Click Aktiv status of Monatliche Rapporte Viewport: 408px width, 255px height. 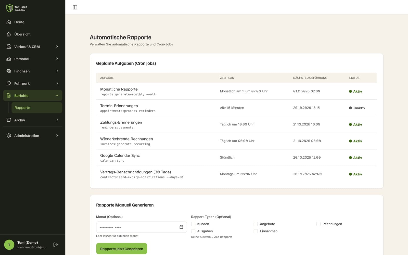click(x=355, y=91)
